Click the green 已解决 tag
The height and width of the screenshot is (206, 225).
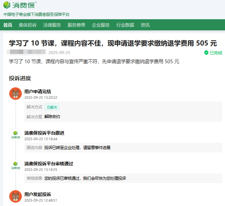pos(52,107)
